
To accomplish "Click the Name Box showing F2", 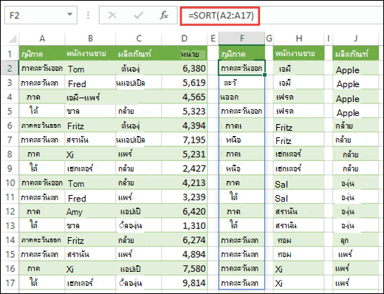I will click(x=41, y=16).
